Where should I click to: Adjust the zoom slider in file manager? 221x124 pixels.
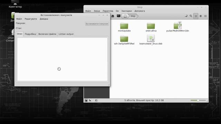click(198, 100)
